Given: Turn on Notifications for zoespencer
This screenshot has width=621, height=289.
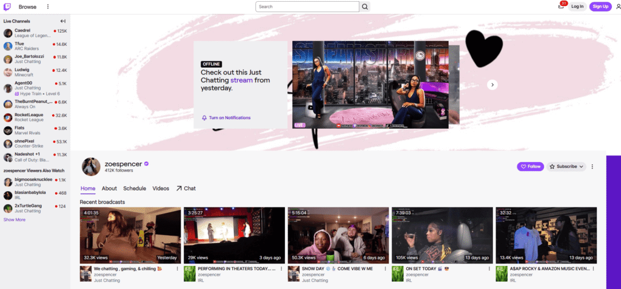Looking at the screenshot, I should 226,118.
